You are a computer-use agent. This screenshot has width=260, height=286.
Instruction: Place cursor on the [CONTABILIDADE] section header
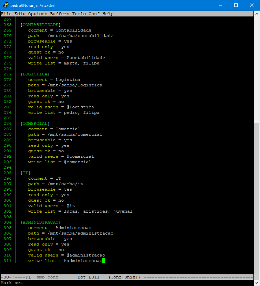click(40, 25)
